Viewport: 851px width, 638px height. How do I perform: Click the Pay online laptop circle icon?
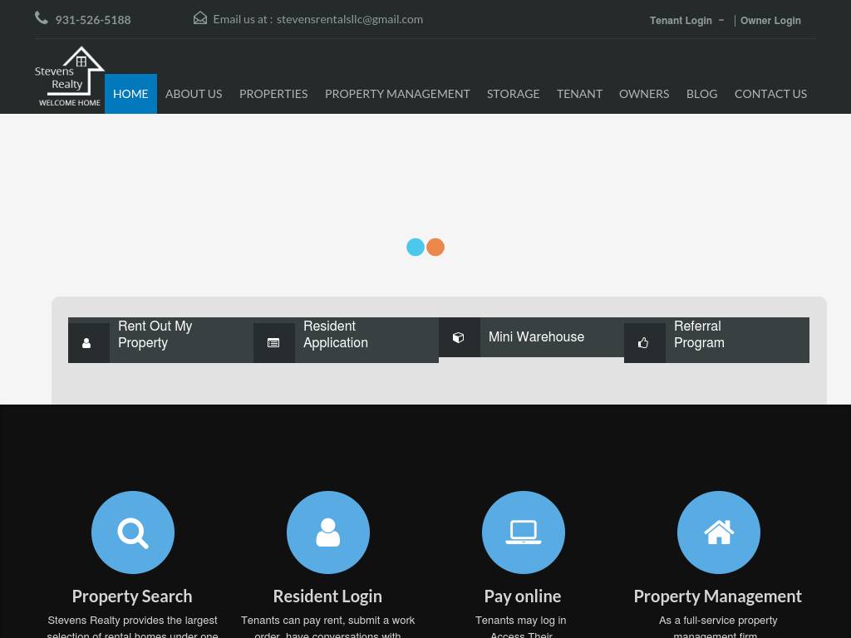(x=524, y=532)
